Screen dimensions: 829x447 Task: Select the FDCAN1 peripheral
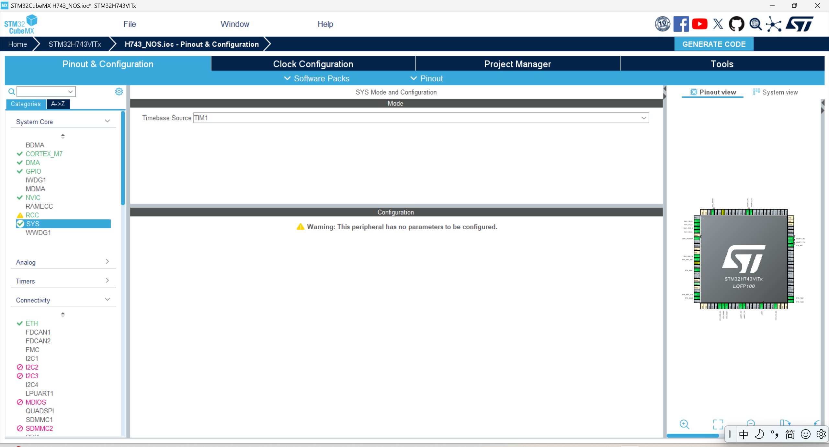coord(38,332)
